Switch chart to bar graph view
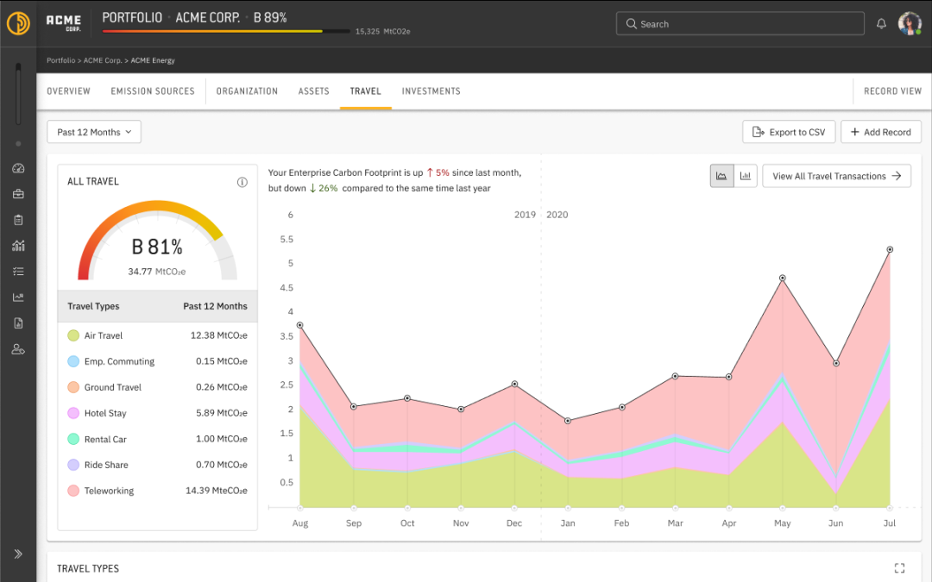The width and height of the screenshot is (932, 582). [745, 176]
